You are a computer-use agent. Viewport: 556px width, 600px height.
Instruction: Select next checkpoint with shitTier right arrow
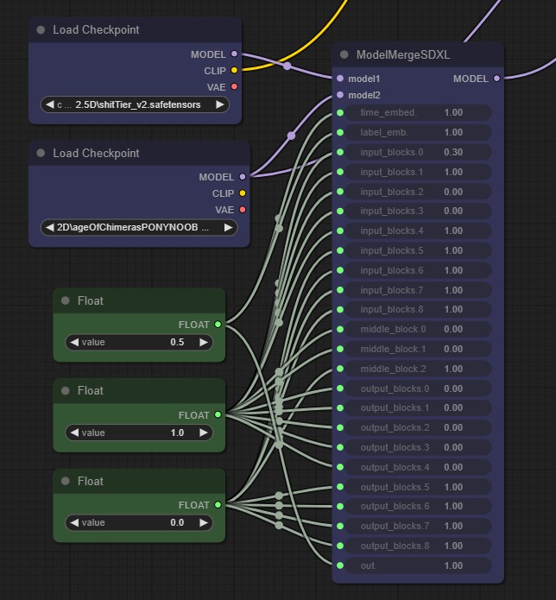pos(220,104)
